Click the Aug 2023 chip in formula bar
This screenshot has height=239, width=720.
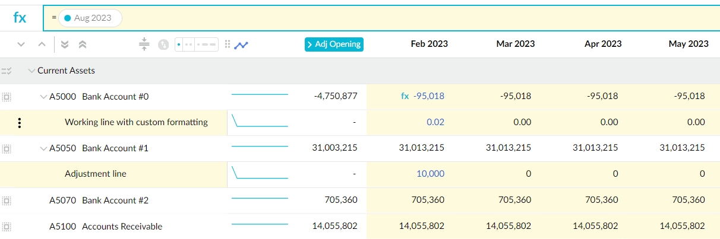(90, 18)
